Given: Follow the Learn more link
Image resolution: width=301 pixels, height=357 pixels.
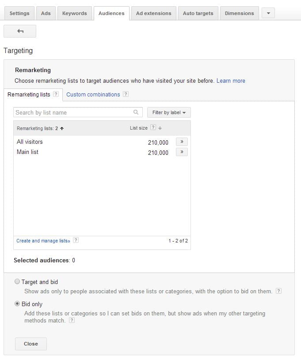Looking at the screenshot, I should pos(231,81).
